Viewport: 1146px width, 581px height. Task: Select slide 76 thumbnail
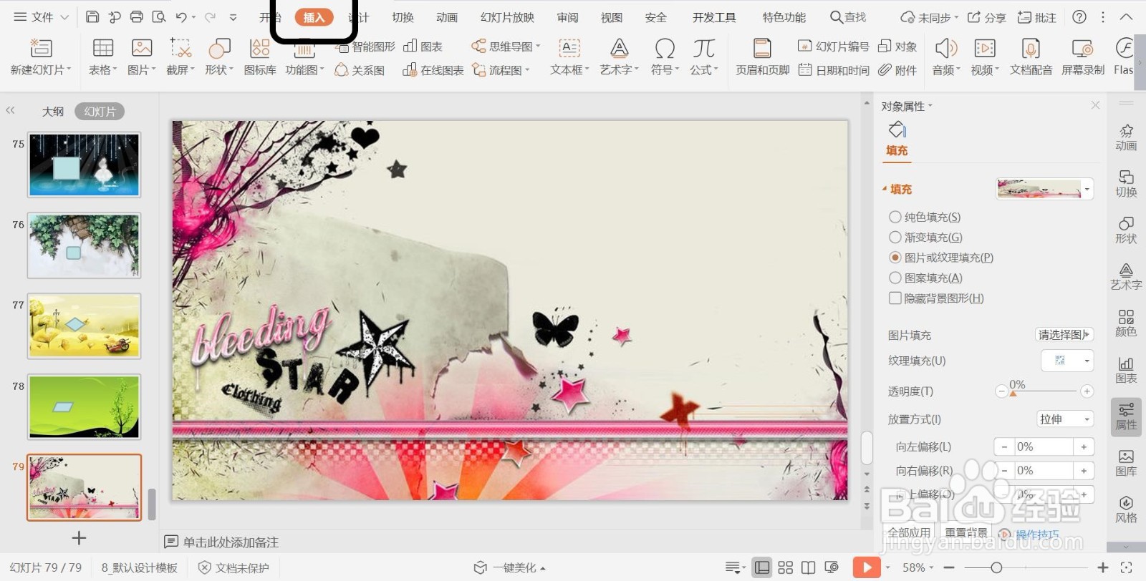[x=85, y=245]
